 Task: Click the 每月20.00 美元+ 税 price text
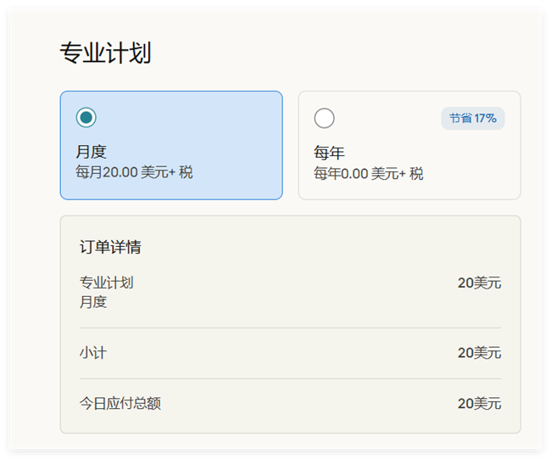pos(134,172)
